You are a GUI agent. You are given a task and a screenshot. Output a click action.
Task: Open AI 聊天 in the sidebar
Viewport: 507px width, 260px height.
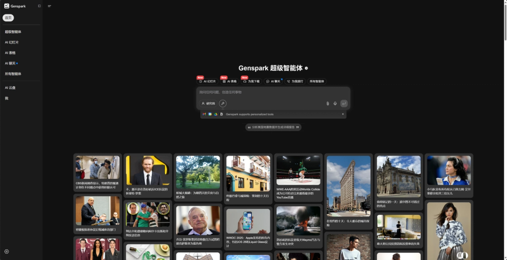click(x=11, y=63)
